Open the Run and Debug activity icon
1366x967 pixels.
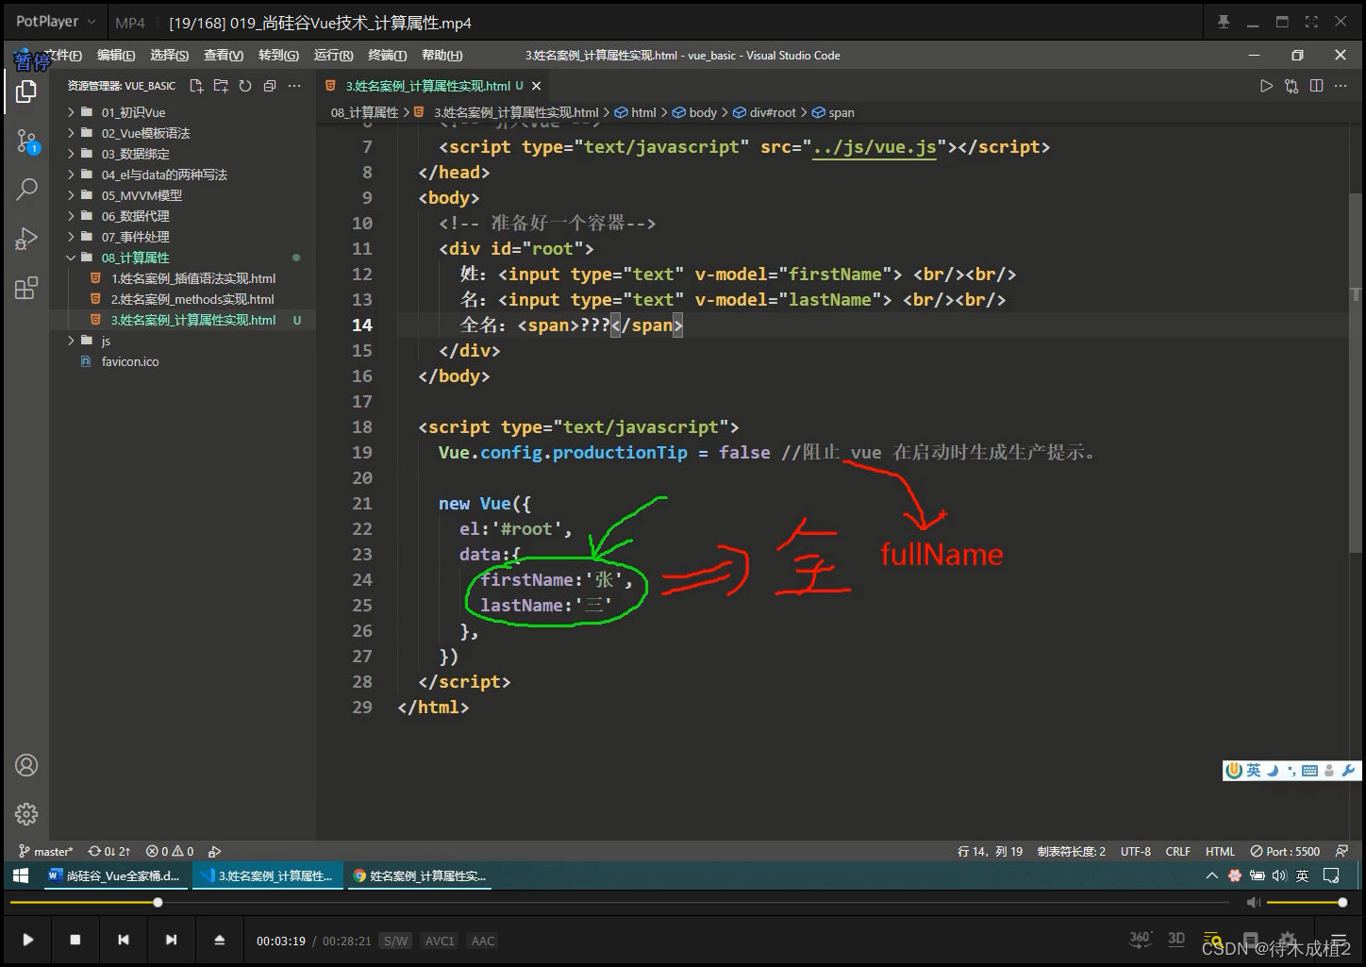pyautogui.click(x=26, y=239)
